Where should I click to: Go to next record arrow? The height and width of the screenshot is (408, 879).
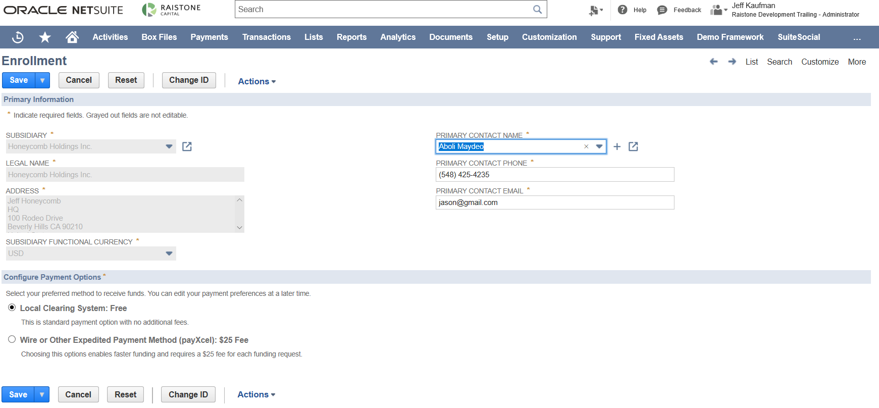click(732, 62)
